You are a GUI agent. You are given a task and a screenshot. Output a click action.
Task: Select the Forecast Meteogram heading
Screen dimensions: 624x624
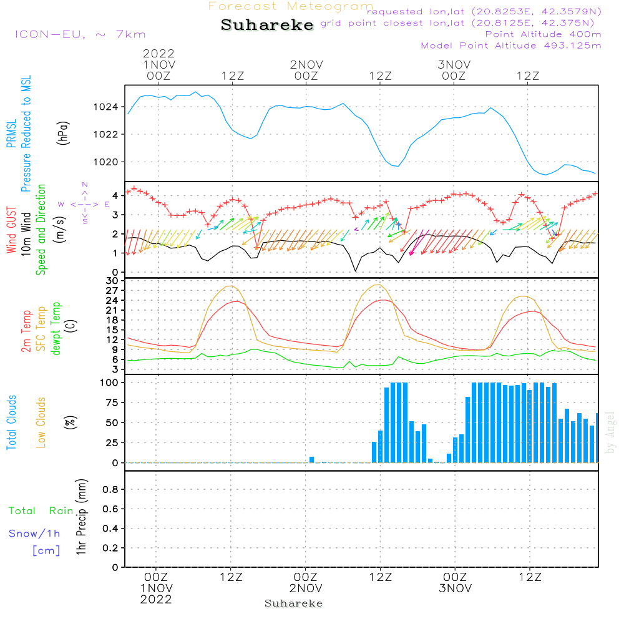coord(290,6)
